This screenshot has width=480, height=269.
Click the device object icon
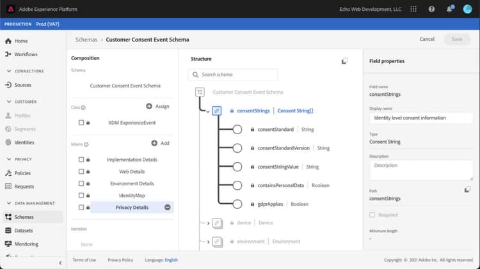(x=217, y=223)
